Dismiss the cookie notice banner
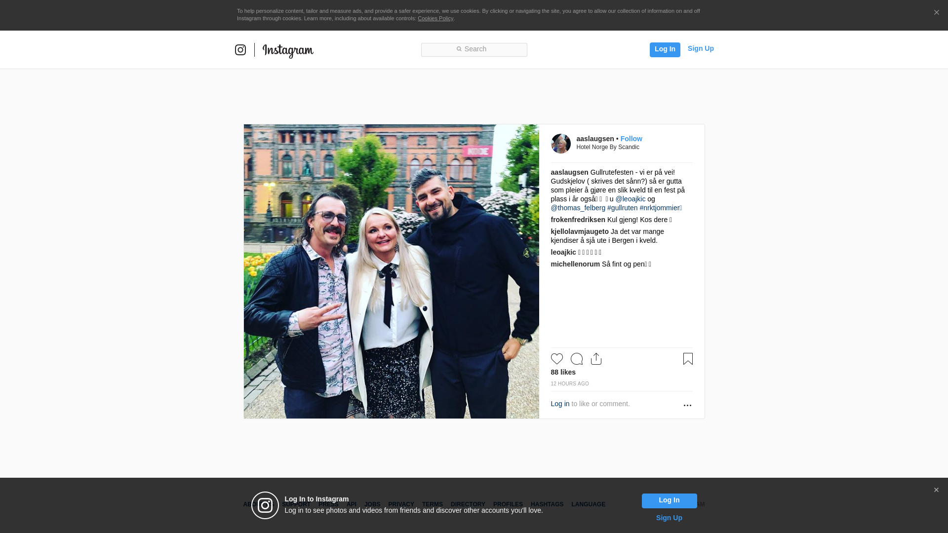This screenshot has height=533, width=948. coord(936,13)
